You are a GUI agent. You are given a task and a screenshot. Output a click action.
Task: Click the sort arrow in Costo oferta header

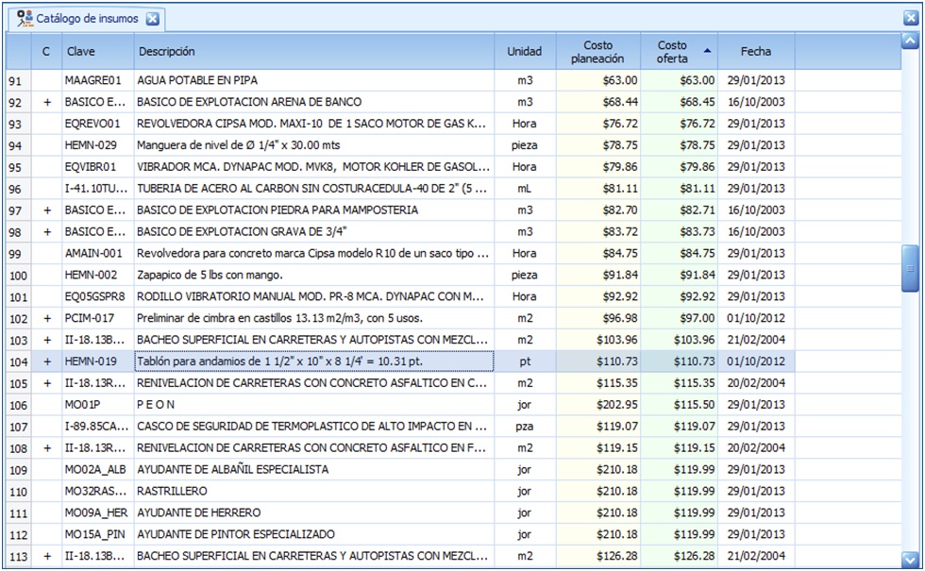pos(708,51)
